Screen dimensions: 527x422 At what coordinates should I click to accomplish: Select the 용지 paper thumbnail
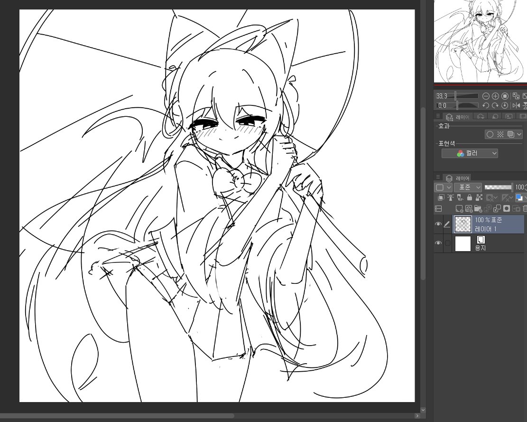(x=463, y=244)
